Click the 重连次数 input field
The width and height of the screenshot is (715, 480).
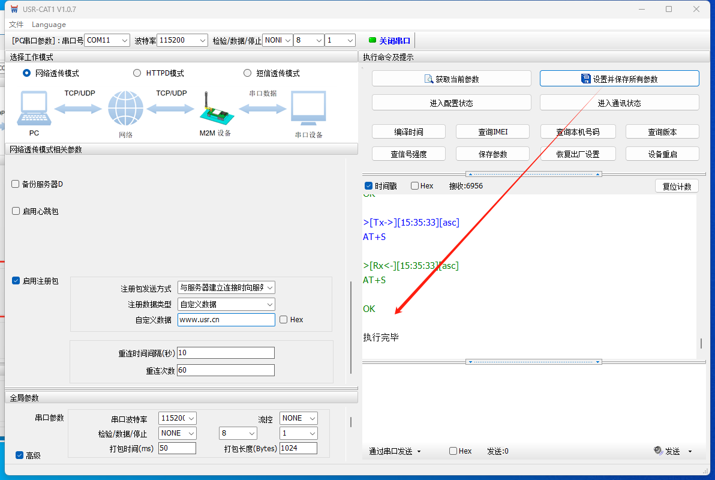[226, 370]
